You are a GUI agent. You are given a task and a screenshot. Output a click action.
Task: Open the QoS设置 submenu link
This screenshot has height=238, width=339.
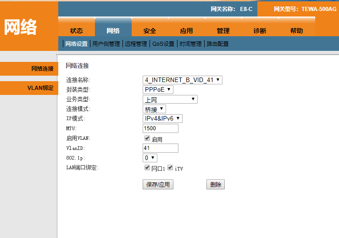163,44
